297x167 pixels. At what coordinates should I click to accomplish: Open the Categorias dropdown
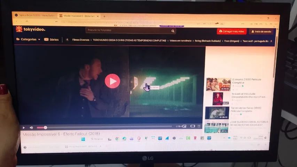[29, 39]
